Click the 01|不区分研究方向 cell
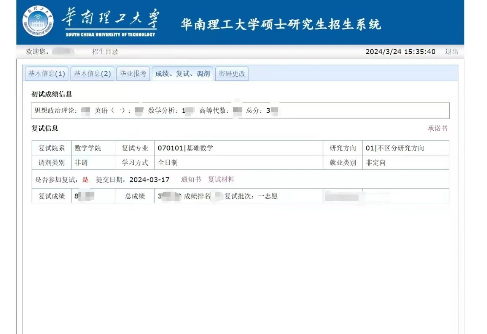The image size is (487, 334). click(395, 148)
